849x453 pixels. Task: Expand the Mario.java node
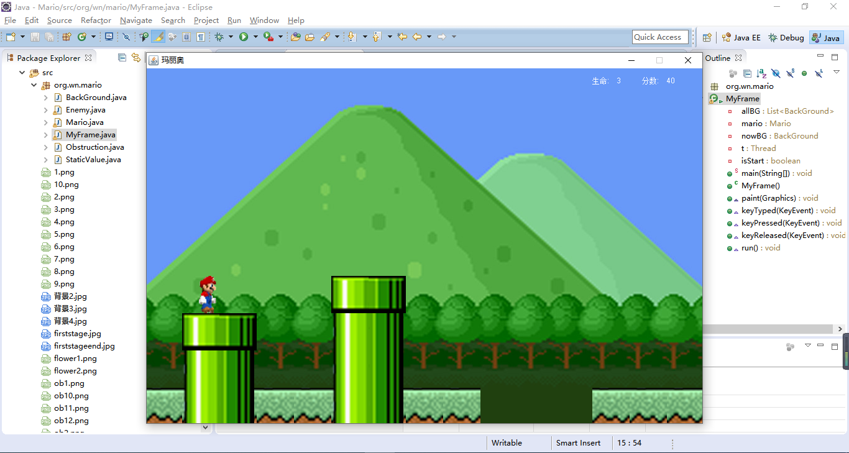pyautogui.click(x=45, y=122)
